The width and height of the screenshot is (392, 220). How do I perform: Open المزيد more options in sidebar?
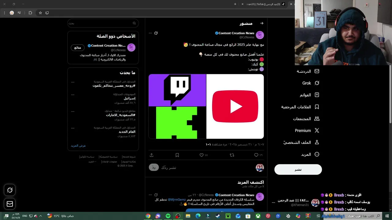[310, 154]
